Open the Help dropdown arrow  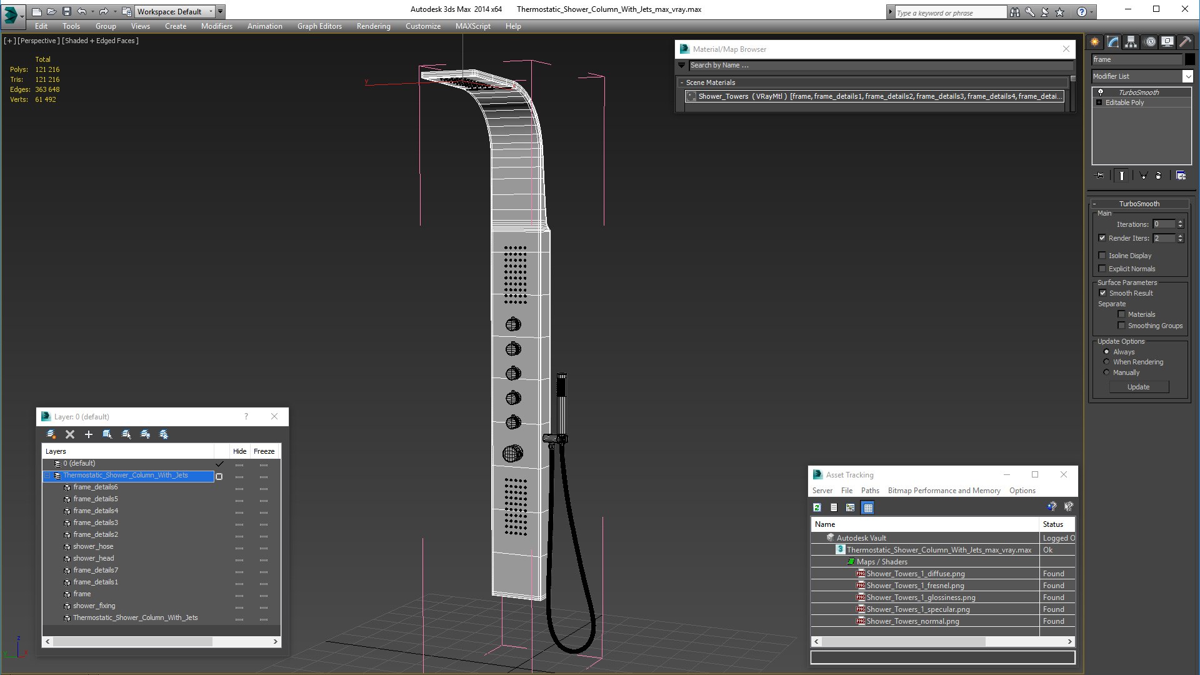point(1091,12)
